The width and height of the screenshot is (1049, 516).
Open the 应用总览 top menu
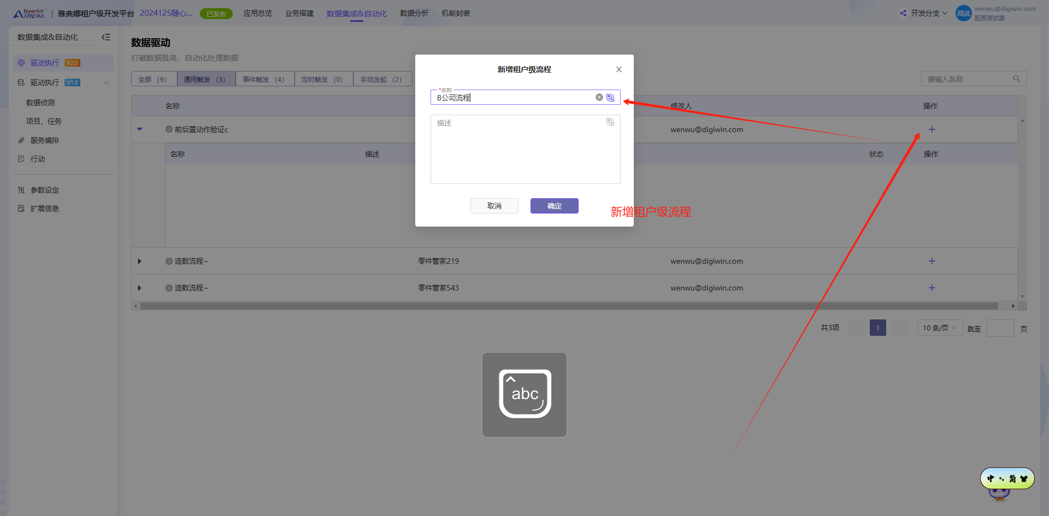(258, 13)
